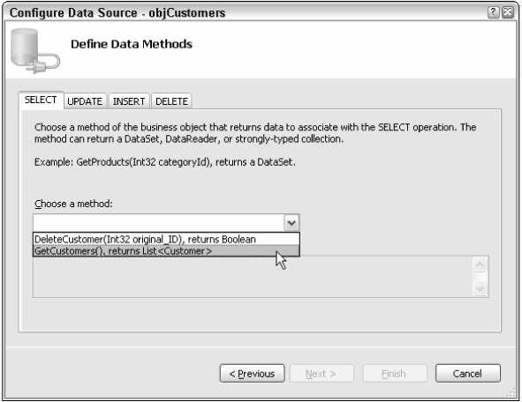The height and width of the screenshot is (402, 522).
Task: Switch to the DELETE tab
Action: 171,101
